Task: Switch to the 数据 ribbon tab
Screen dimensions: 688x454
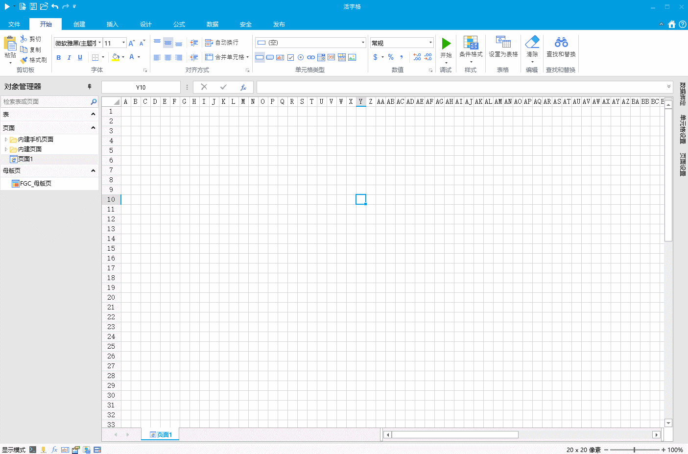Action: [213, 24]
